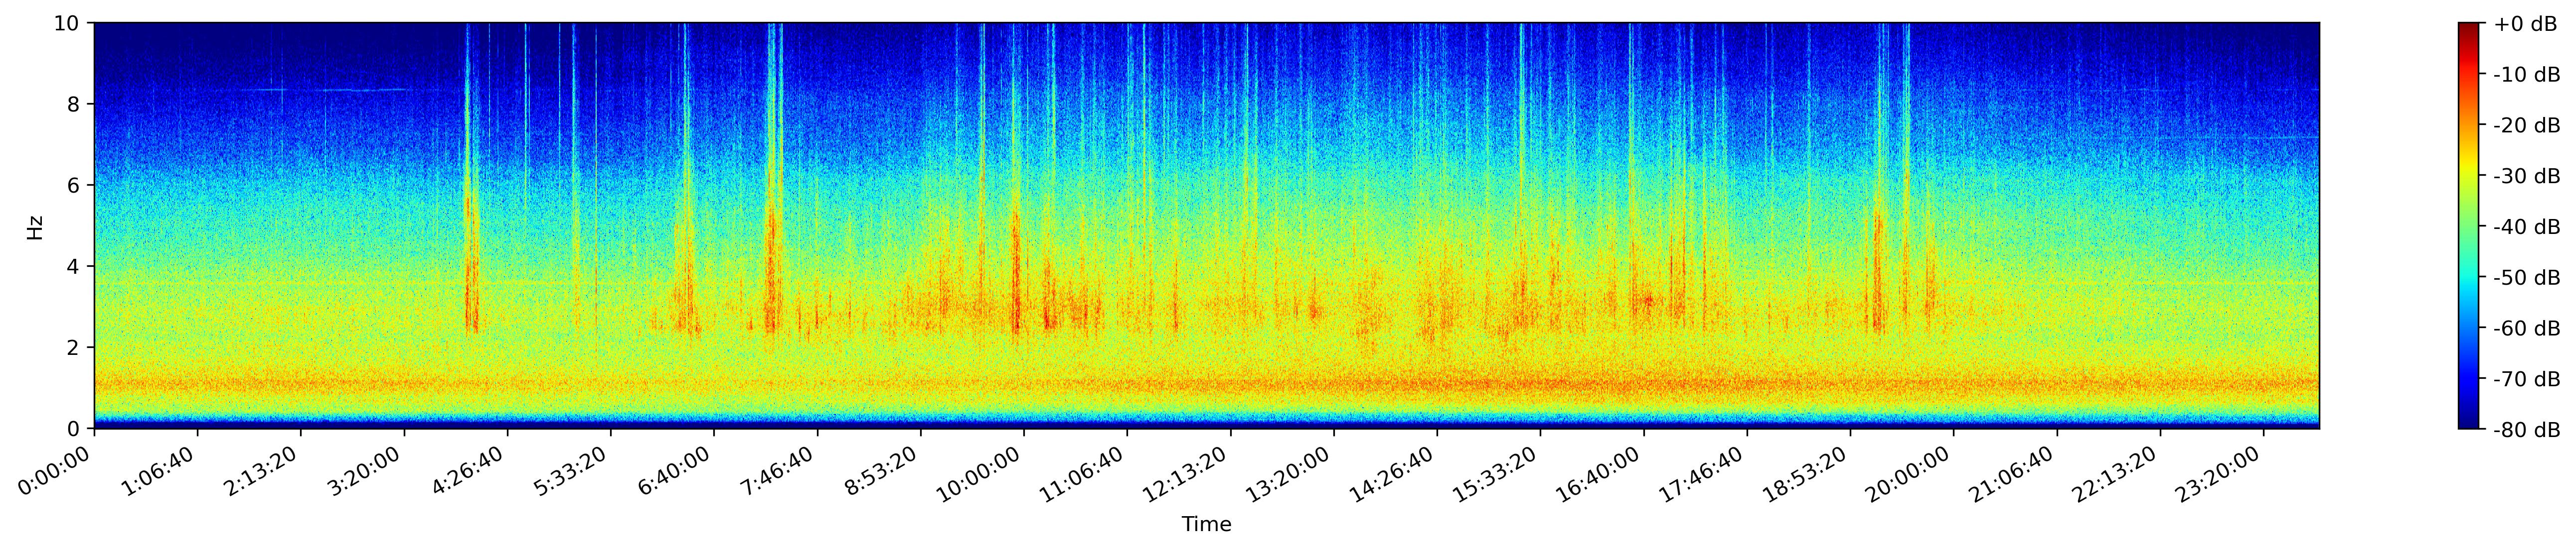Click the -60 dB colorbar label

pyautogui.click(x=2527, y=330)
